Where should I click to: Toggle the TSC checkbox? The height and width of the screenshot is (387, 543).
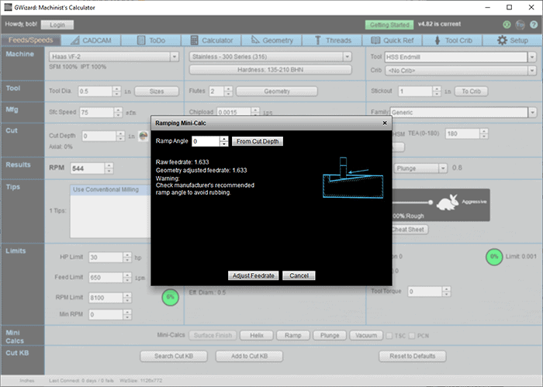[x=389, y=336]
